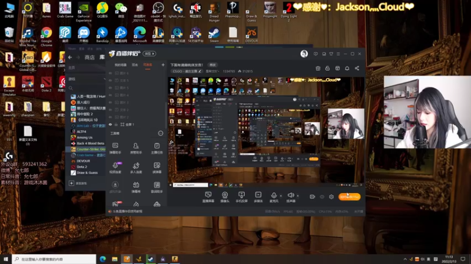Viewport: 471px width, 264px height.
Task: Click the share icon in streaming app header
Action: (357, 68)
